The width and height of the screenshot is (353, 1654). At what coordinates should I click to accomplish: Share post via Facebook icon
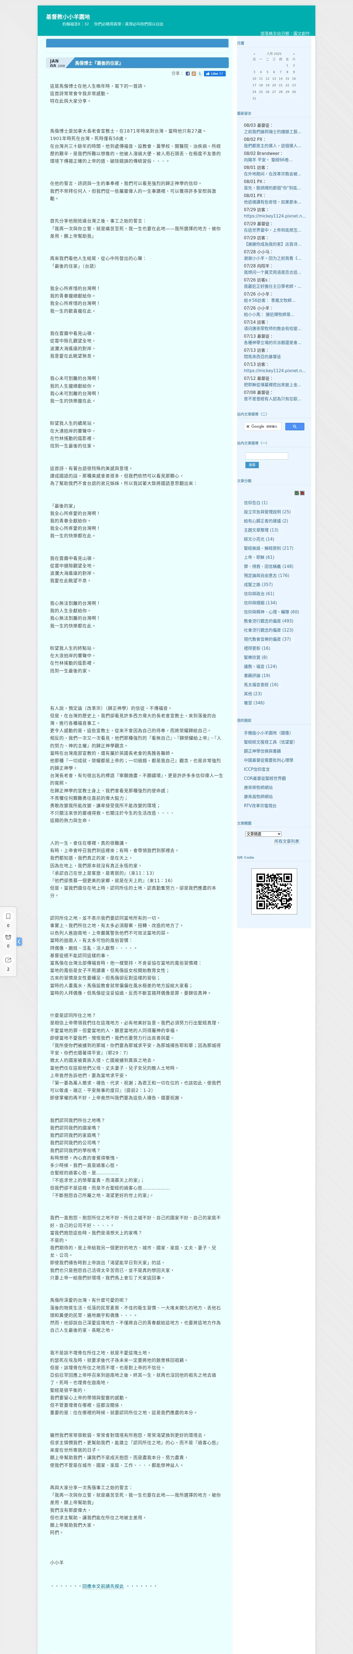pyautogui.click(x=188, y=74)
